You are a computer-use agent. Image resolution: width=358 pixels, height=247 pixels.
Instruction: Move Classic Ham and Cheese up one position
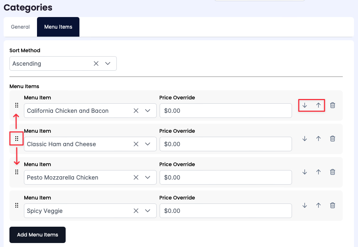pos(318,138)
